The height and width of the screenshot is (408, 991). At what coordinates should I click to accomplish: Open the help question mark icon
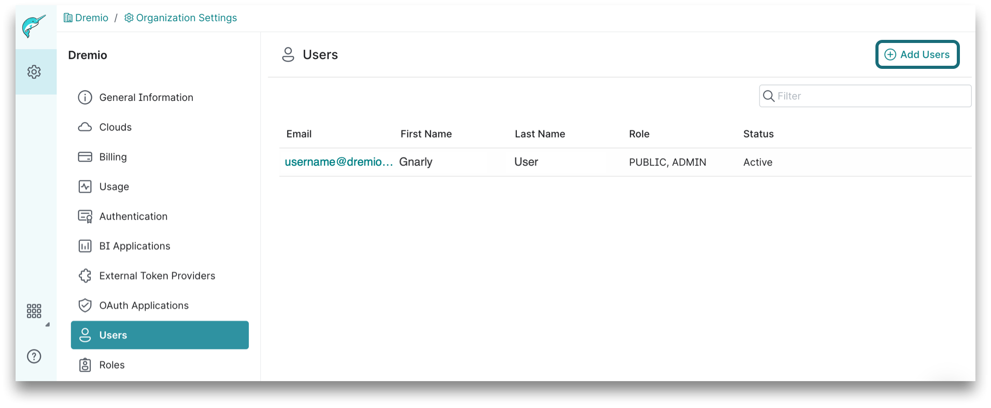(x=34, y=356)
